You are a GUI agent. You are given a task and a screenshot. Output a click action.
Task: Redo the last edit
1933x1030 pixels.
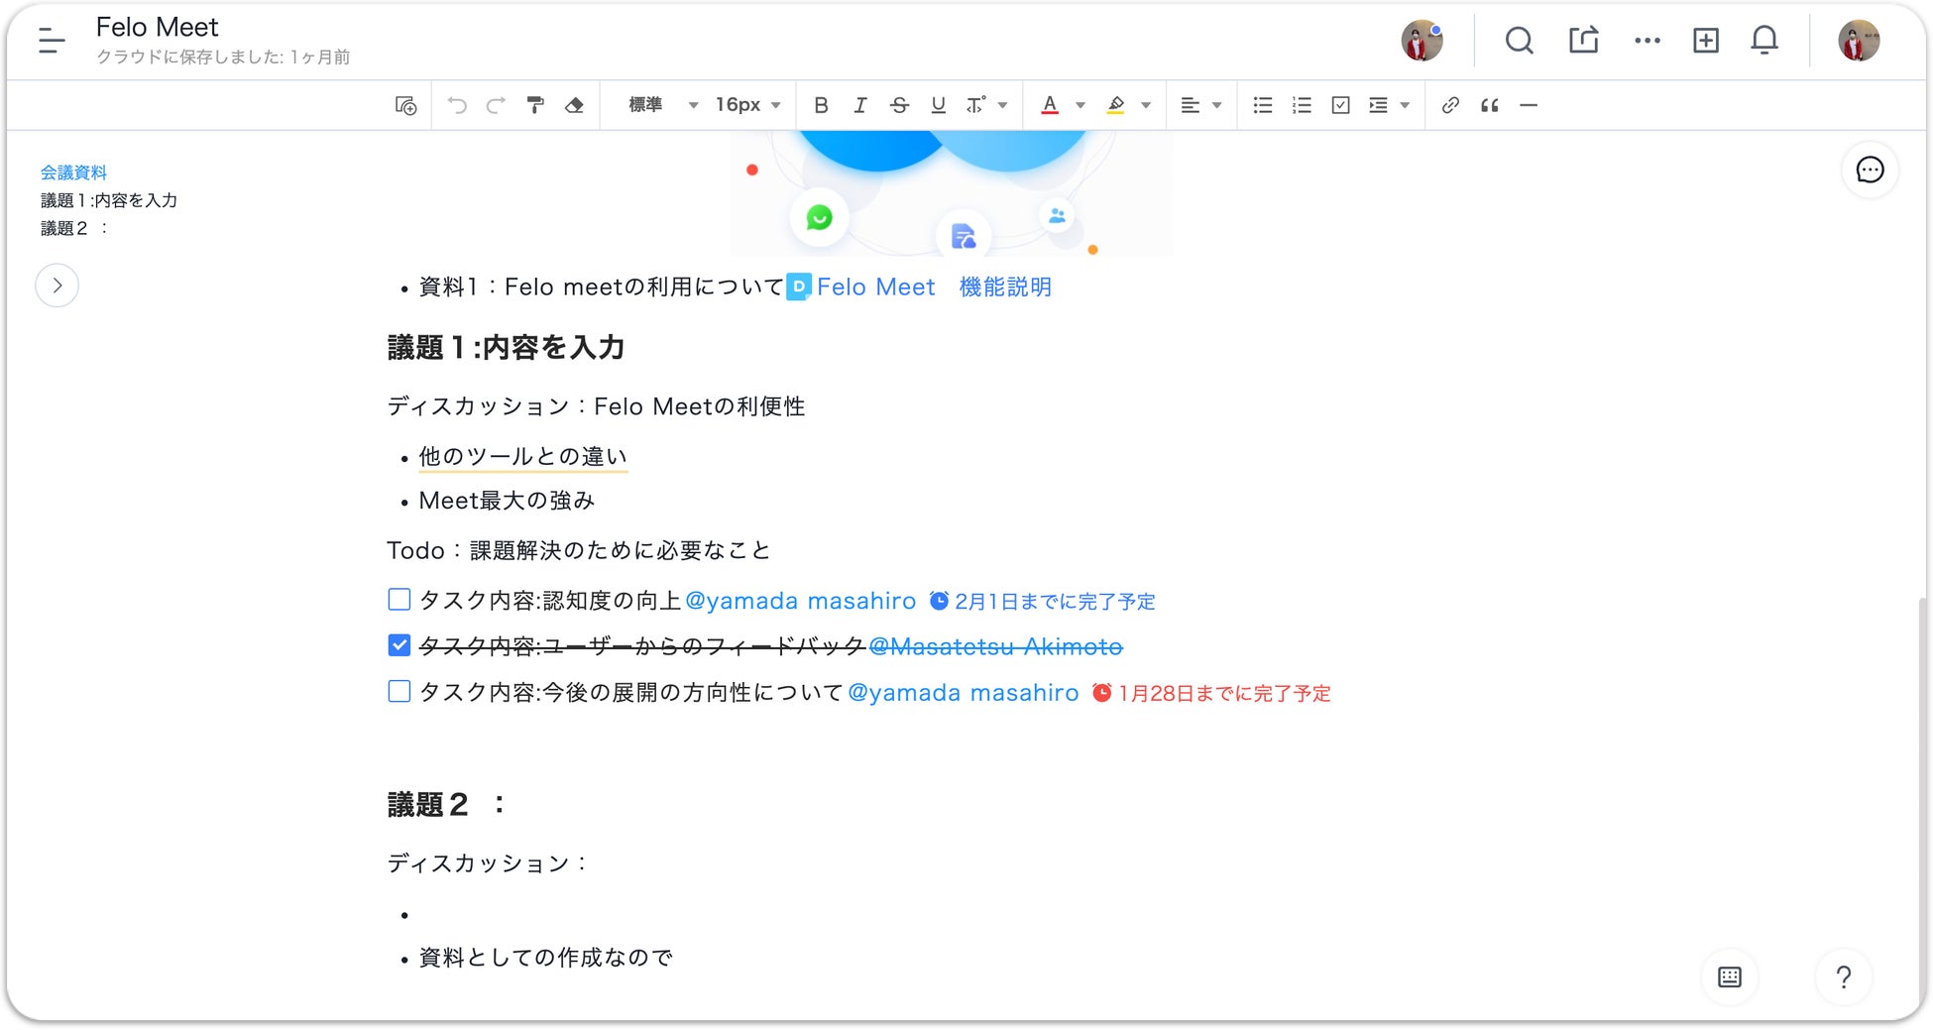click(496, 105)
